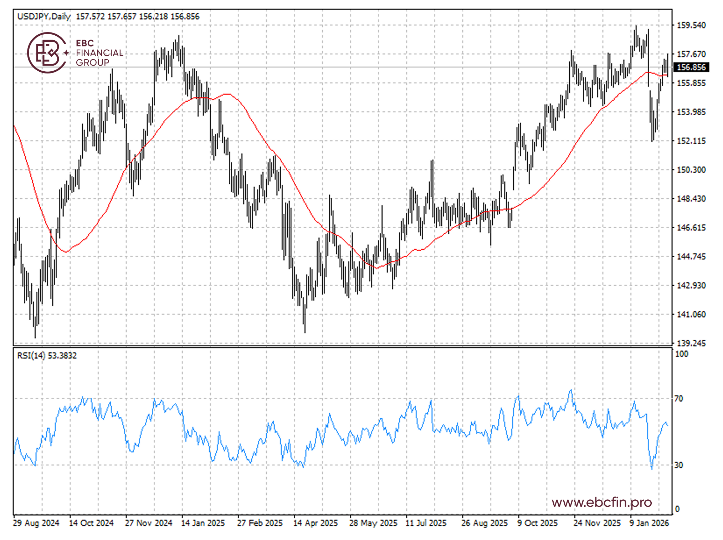Click the RSI 30 level label

click(x=678, y=465)
